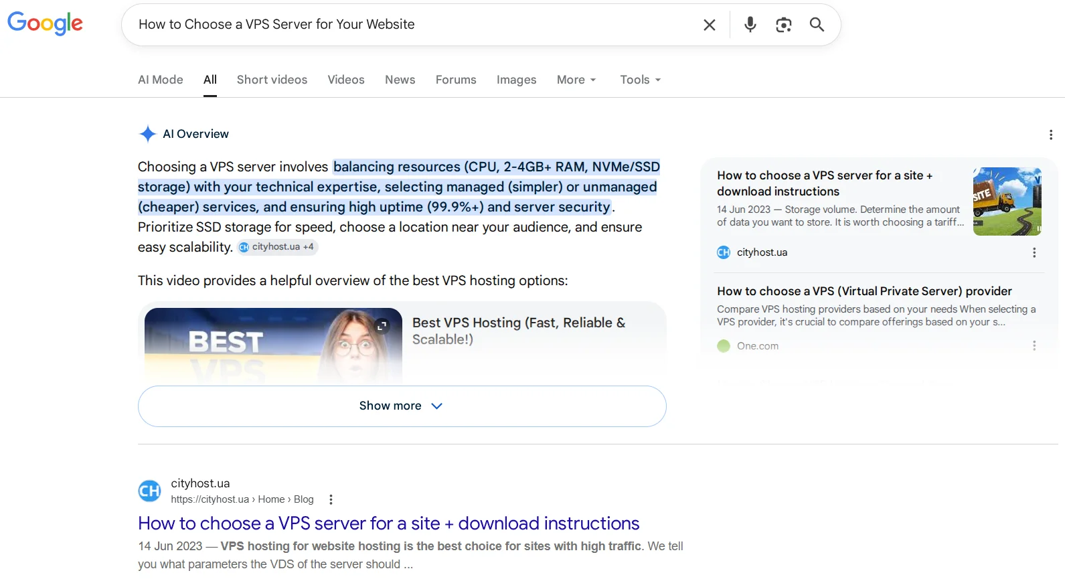Click the cityhost.ua favicon in the search result
1065x579 pixels.
(x=150, y=491)
